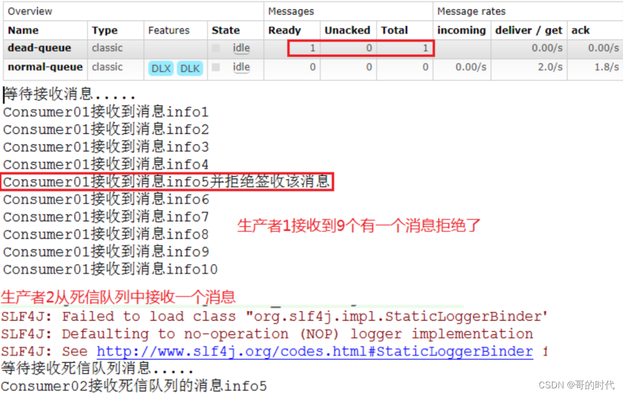Sort queues by Type column header
The image size is (623, 395).
click(104, 30)
